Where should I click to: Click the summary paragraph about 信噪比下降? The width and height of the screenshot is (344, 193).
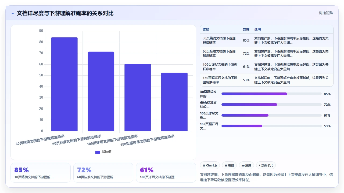coord(267,177)
